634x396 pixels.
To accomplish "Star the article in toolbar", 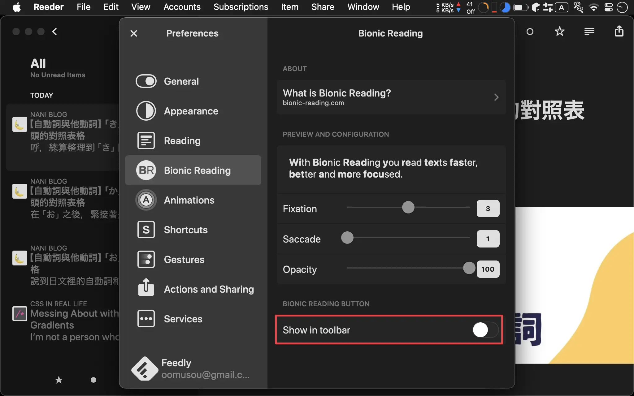I will pyautogui.click(x=559, y=32).
